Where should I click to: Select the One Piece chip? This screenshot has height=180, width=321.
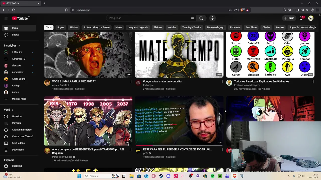point(251,27)
